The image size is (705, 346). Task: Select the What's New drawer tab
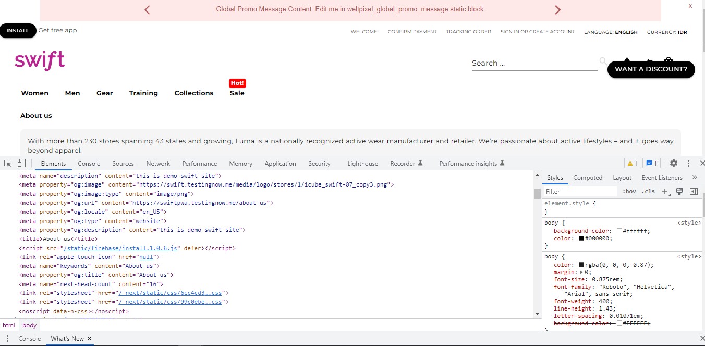click(x=67, y=339)
